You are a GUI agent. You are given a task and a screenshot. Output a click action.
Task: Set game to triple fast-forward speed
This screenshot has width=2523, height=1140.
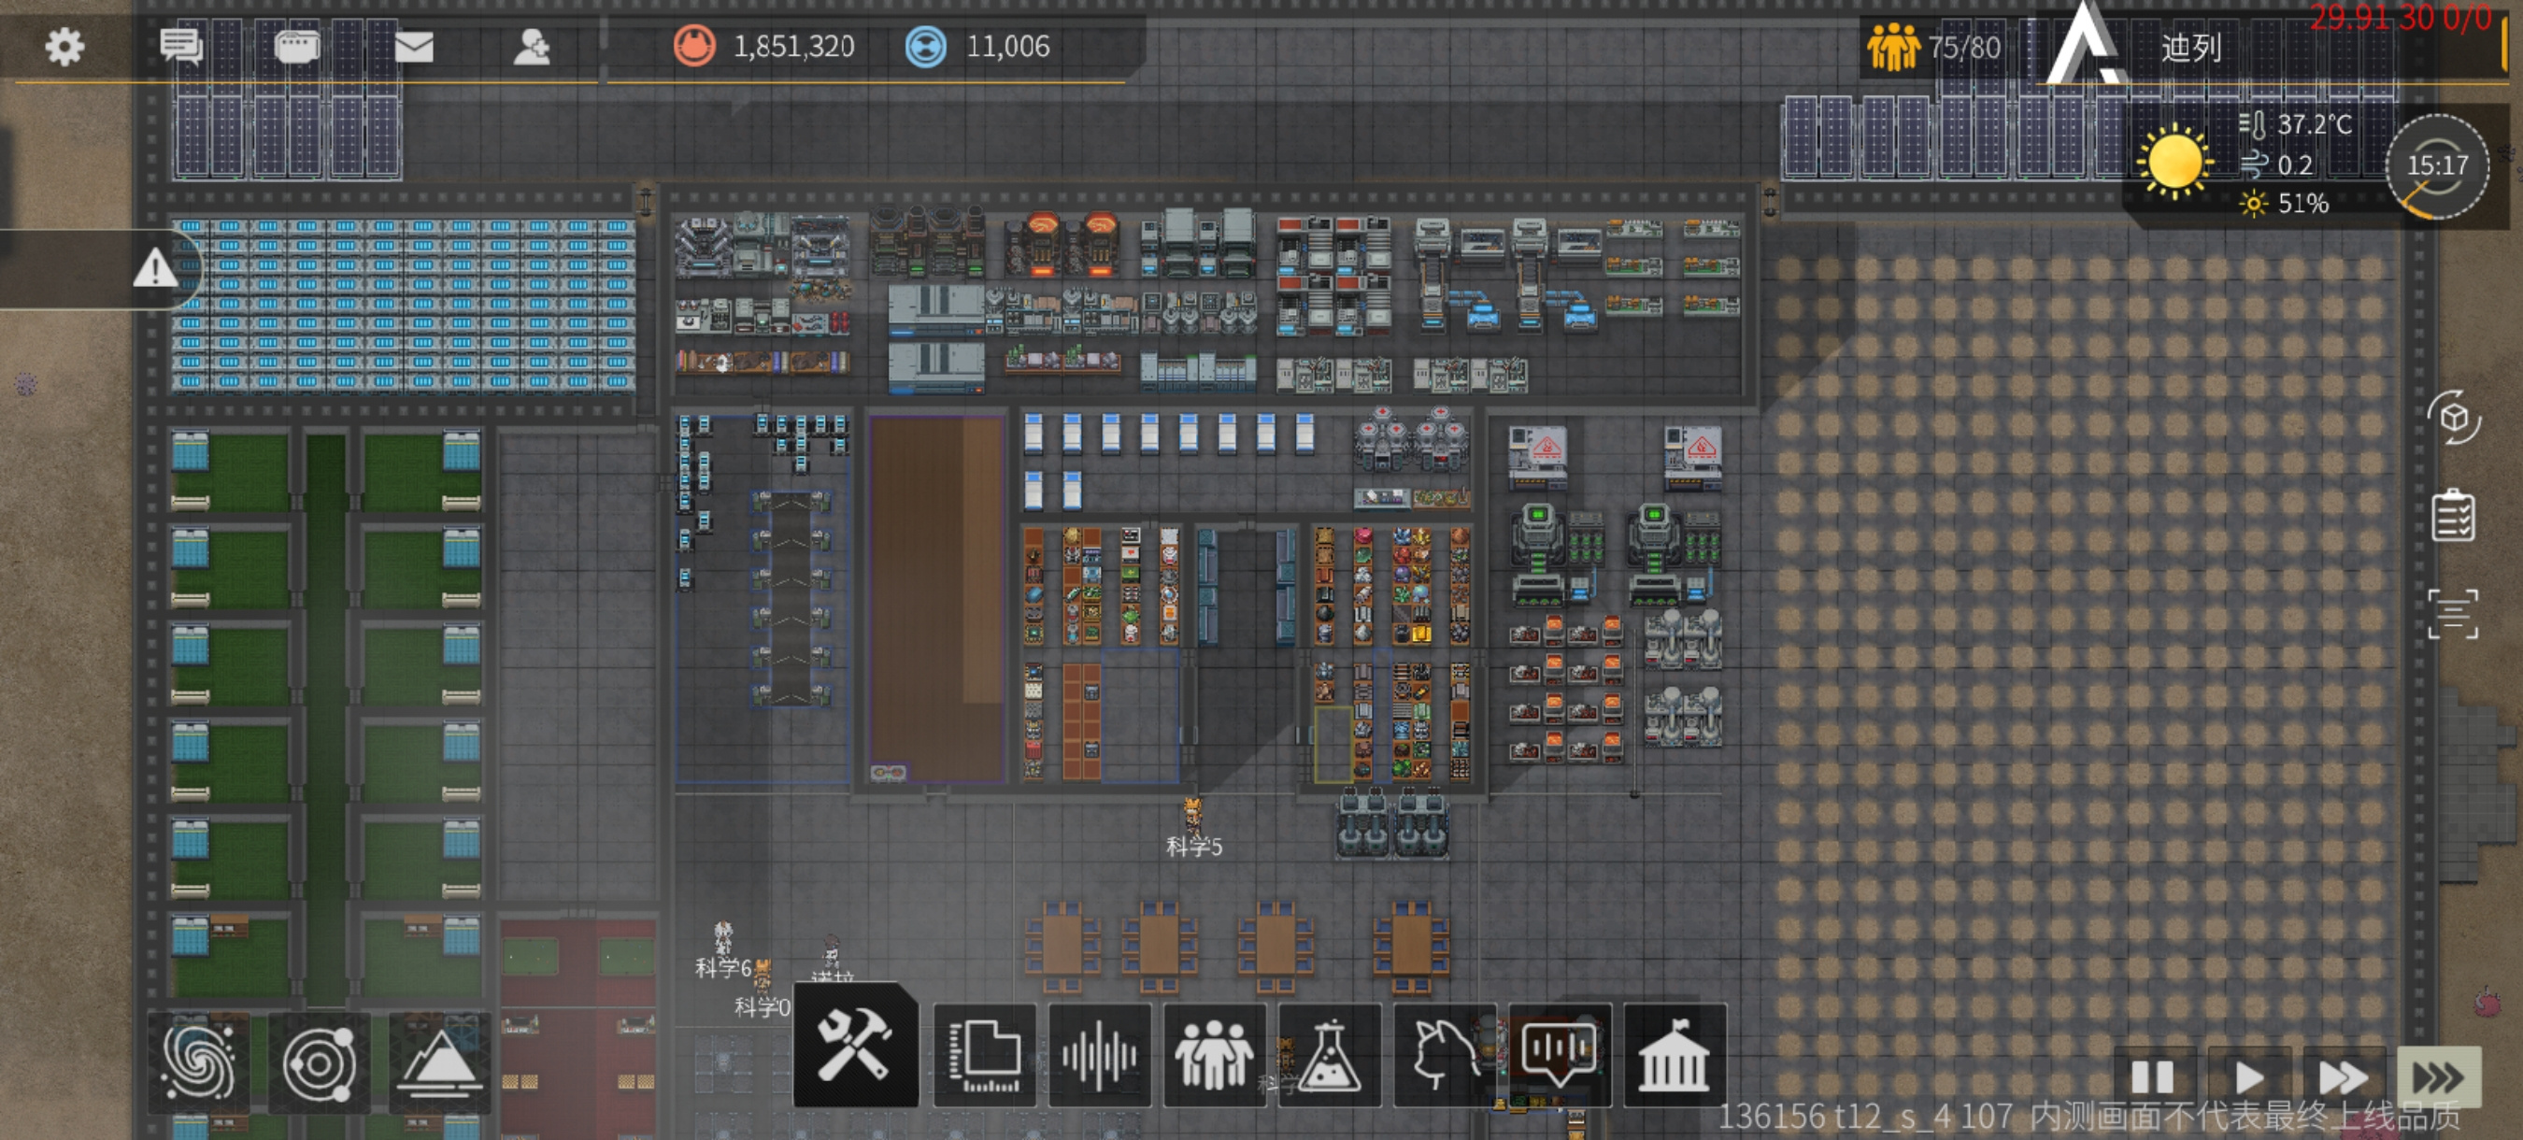[x=2439, y=1077]
